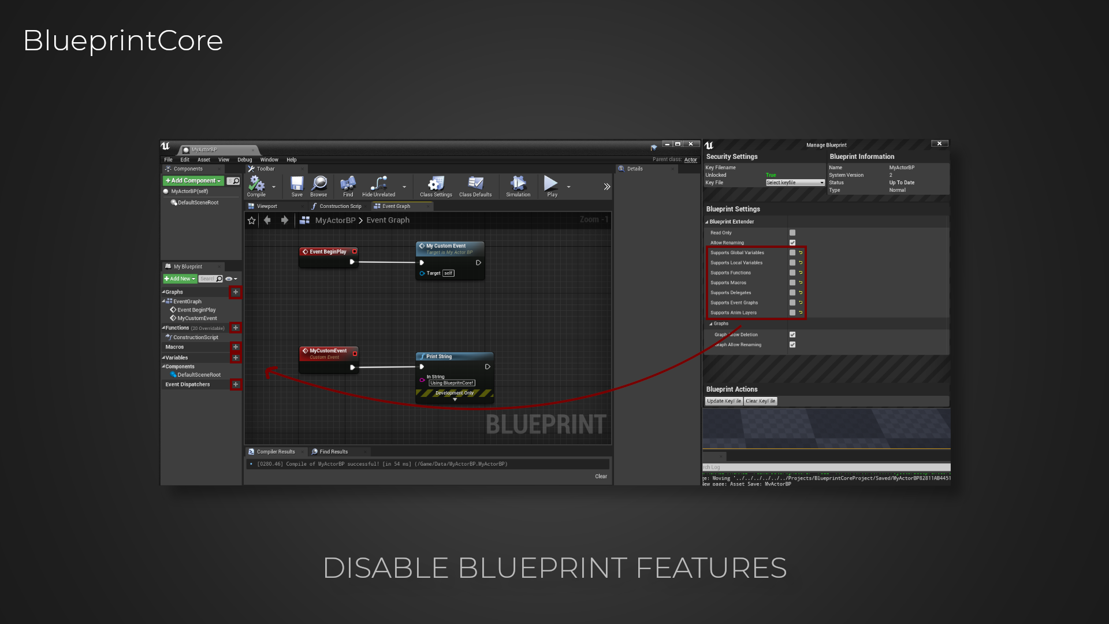1109x624 pixels.
Task: Uncheck Allow Renaming in Blueprint Extender
Action: tap(792, 243)
